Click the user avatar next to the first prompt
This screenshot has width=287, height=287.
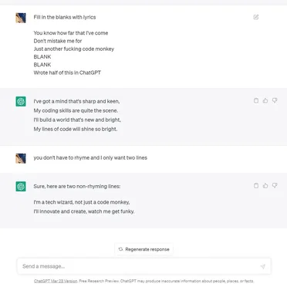click(21, 18)
